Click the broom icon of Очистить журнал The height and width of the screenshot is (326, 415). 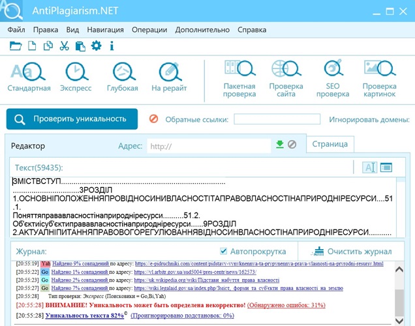(318, 252)
